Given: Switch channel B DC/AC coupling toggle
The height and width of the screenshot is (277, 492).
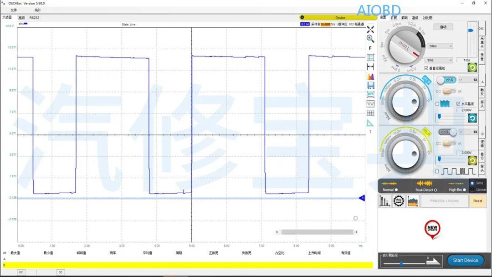Looking at the screenshot, I should click(x=449, y=144).
